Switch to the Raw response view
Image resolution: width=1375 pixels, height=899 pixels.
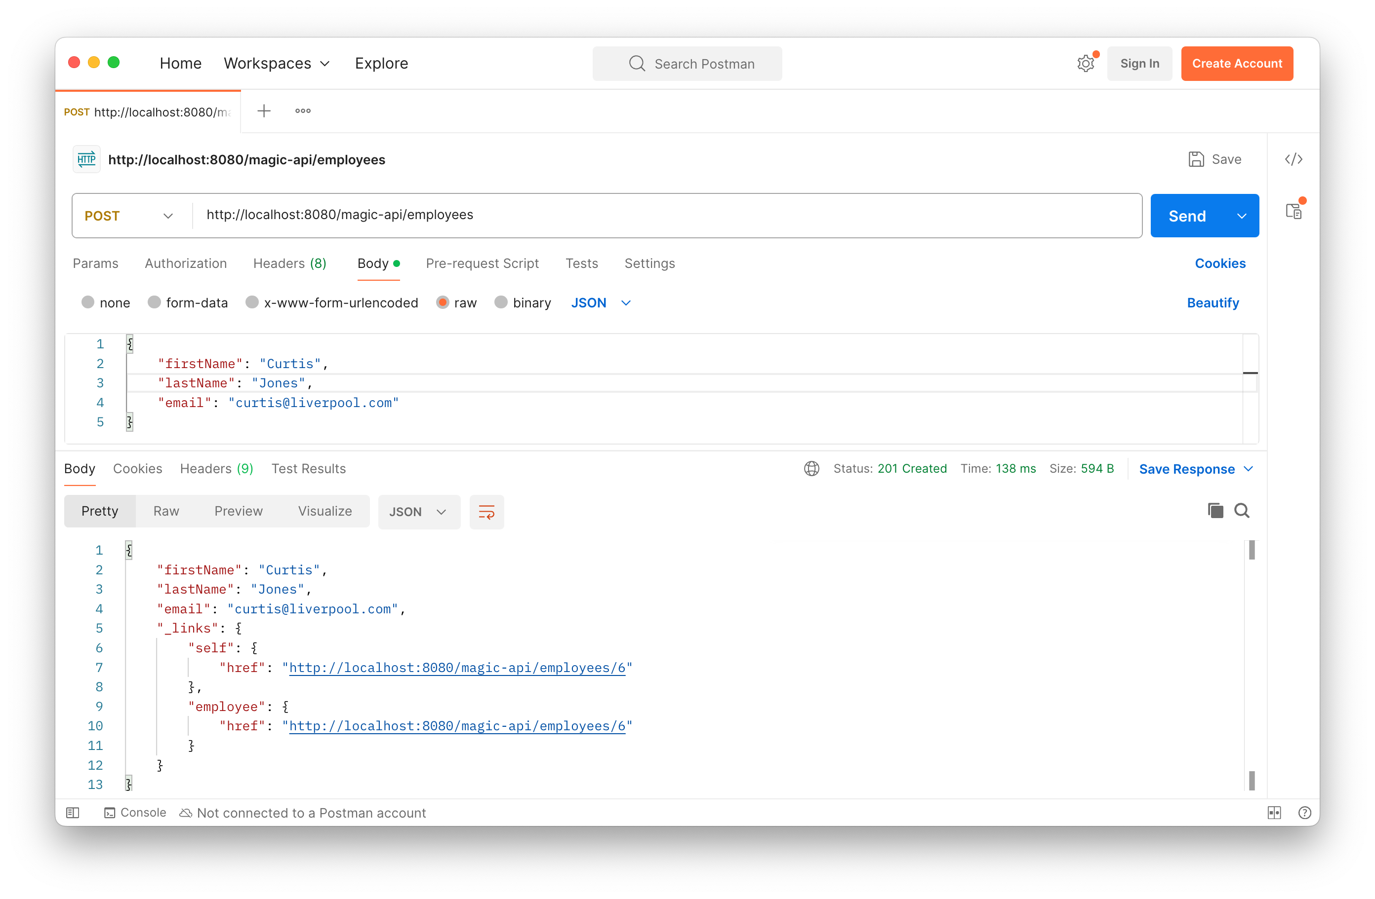click(x=166, y=511)
